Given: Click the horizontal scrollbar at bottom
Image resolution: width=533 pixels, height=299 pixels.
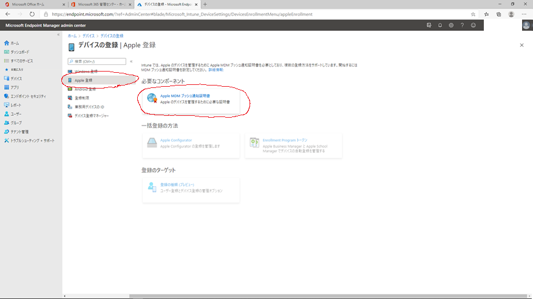Looking at the screenshot, I should tap(327, 296).
